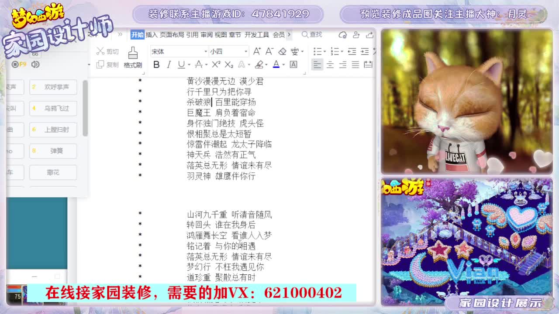
Task: Click the lyric line 梦幻行 不枉我遇见你
Action: tap(225, 267)
